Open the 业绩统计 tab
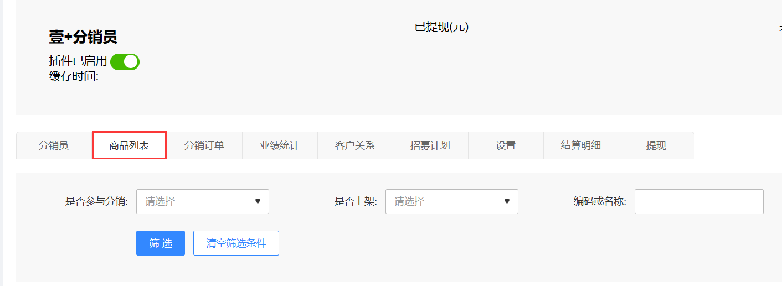 click(280, 146)
